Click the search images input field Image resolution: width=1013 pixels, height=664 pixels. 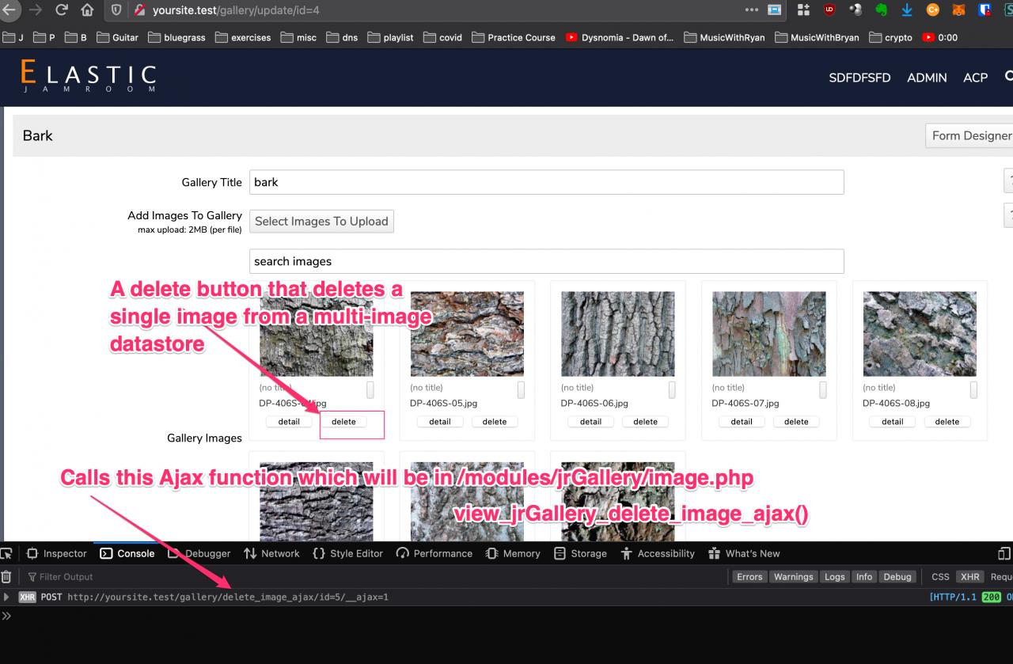pos(546,261)
